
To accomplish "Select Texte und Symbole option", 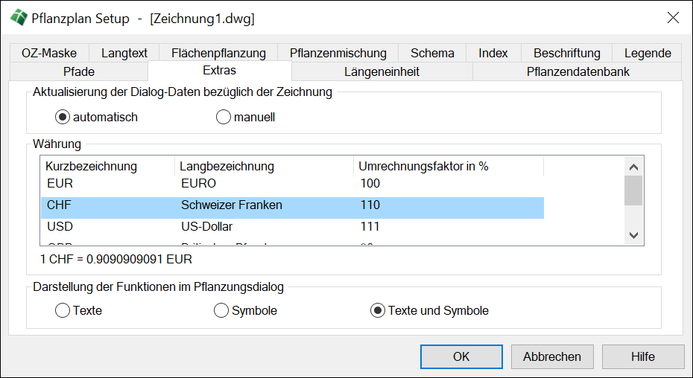I will coord(378,310).
